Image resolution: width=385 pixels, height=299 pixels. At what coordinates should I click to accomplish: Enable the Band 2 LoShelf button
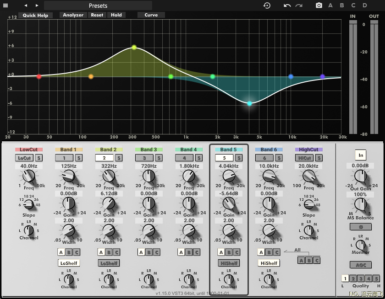(109, 263)
